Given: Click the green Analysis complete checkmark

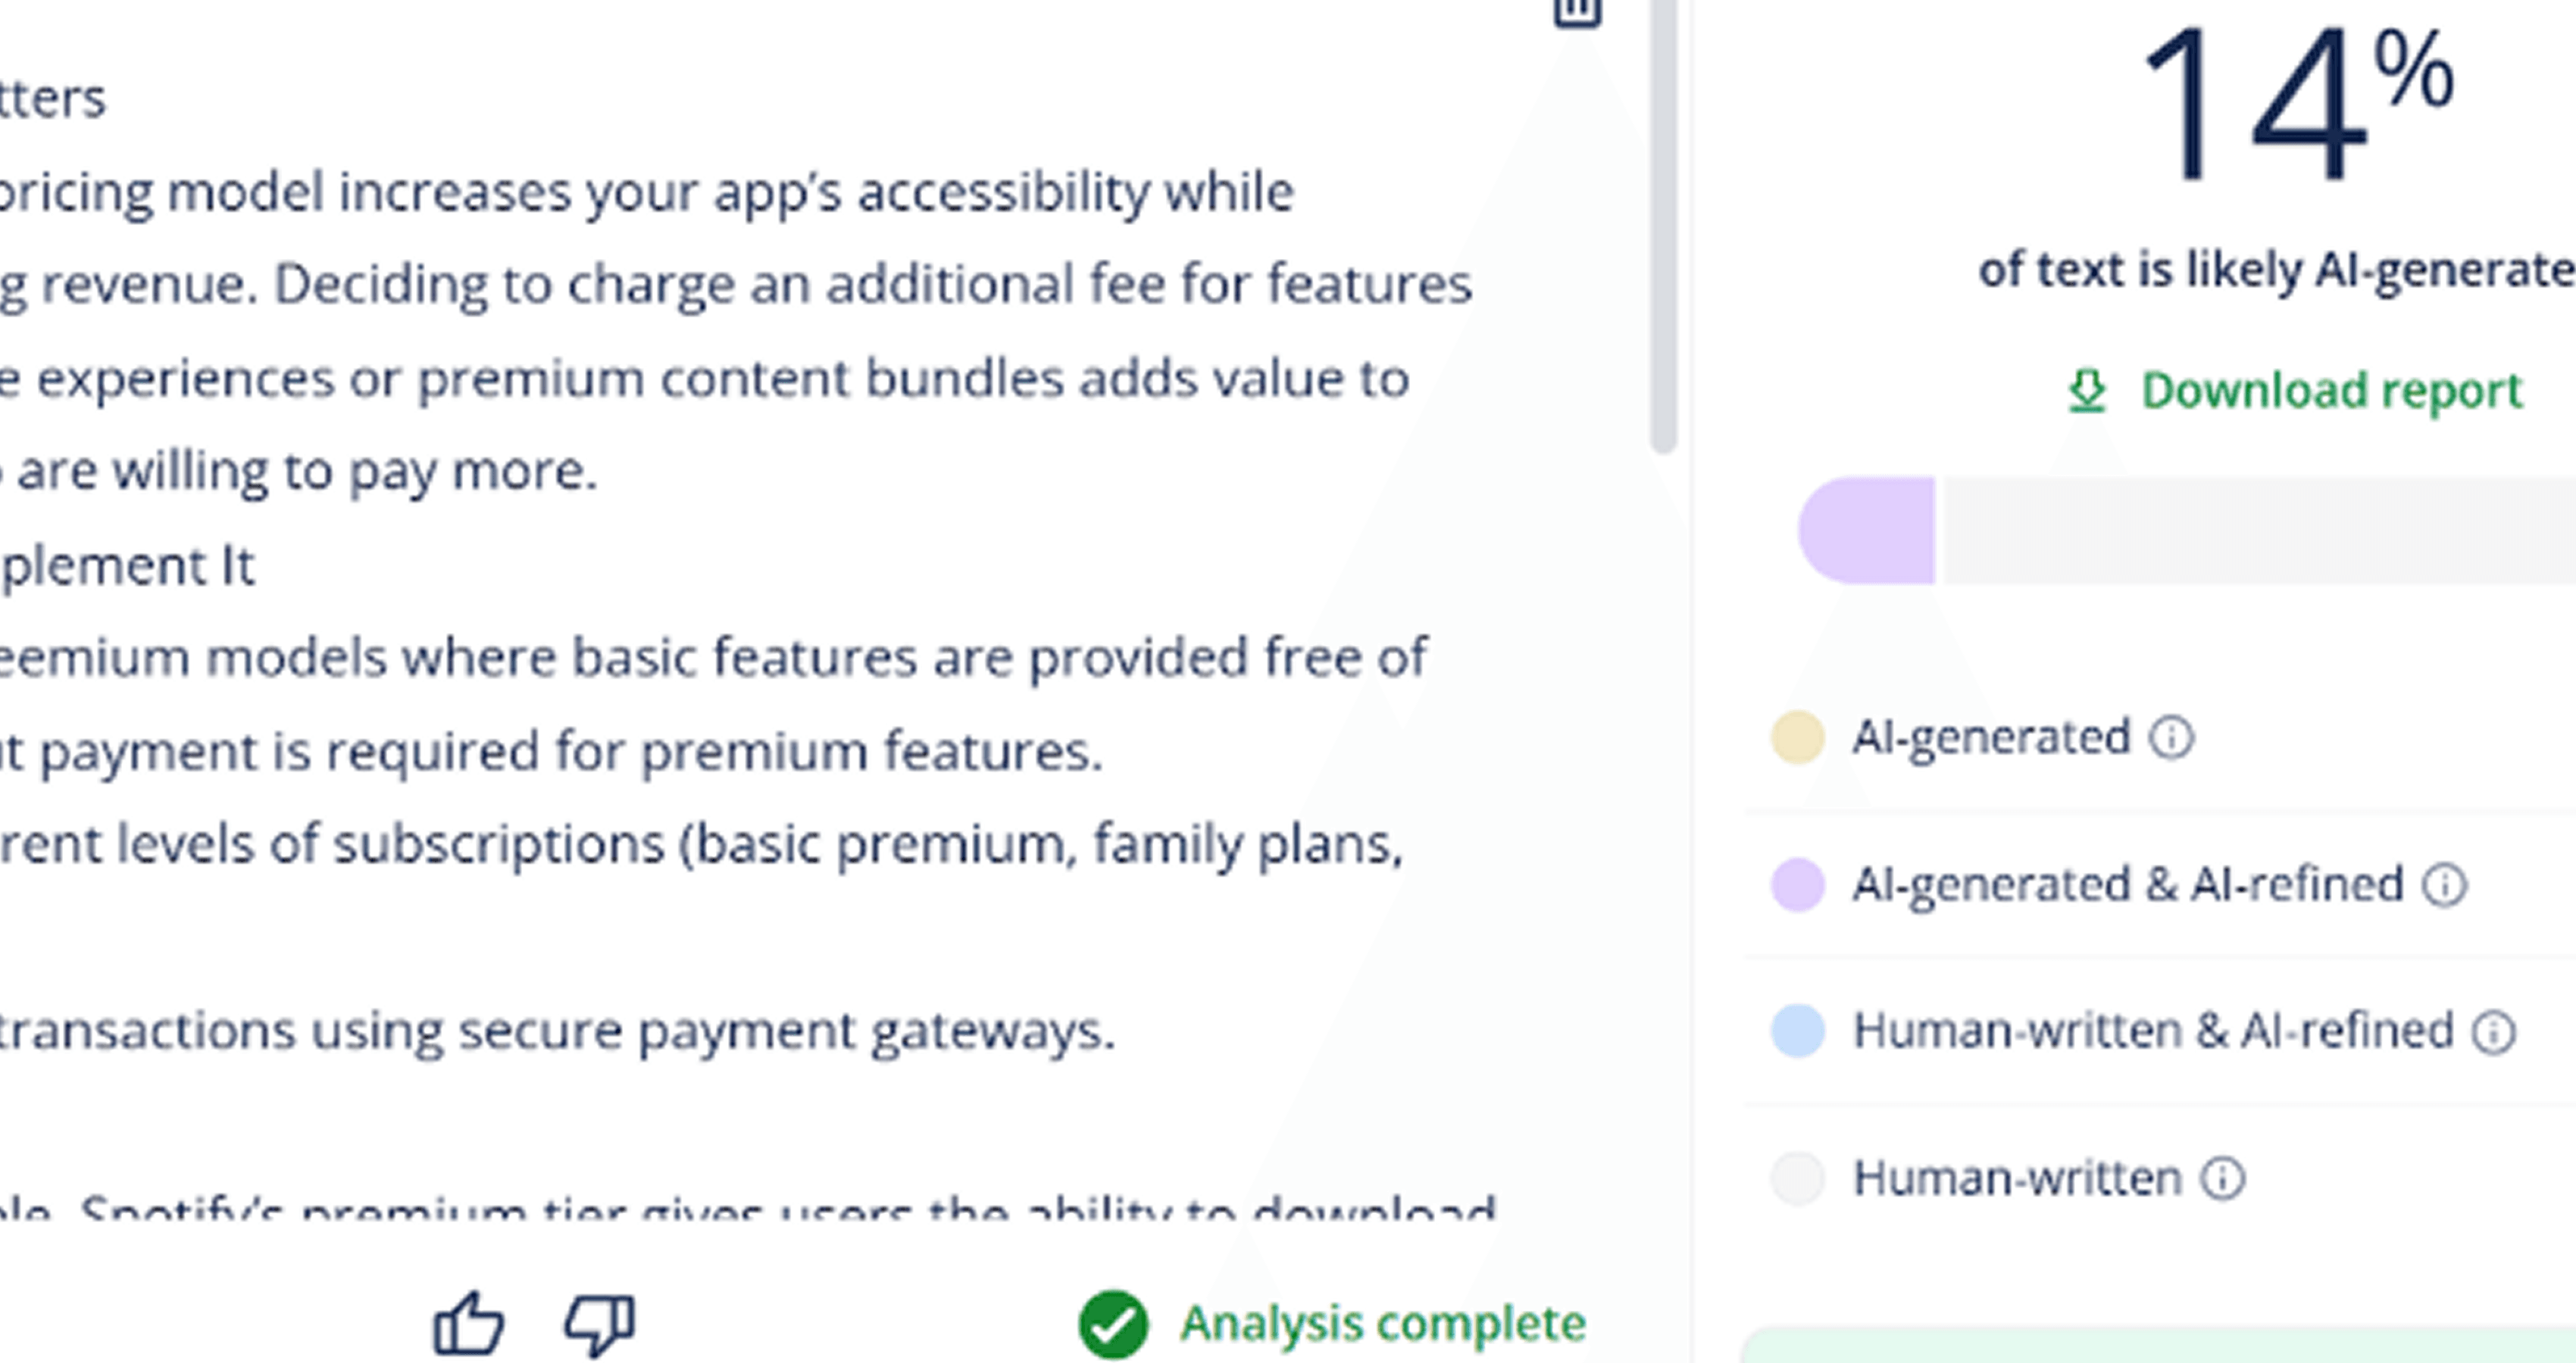Looking at the screenshot, I should coord(1113,1325).
